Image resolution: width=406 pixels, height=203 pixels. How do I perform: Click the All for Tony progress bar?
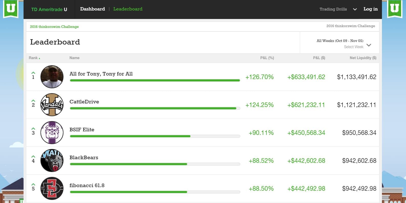155,80
